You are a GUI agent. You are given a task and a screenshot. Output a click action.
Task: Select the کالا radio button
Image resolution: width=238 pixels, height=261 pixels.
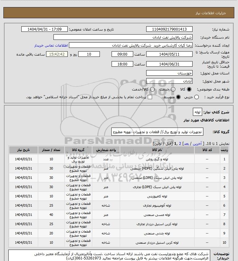tap(189, 89)
